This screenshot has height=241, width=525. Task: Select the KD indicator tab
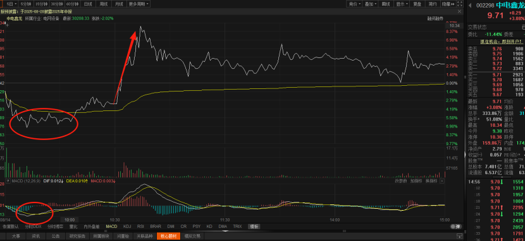209,226
